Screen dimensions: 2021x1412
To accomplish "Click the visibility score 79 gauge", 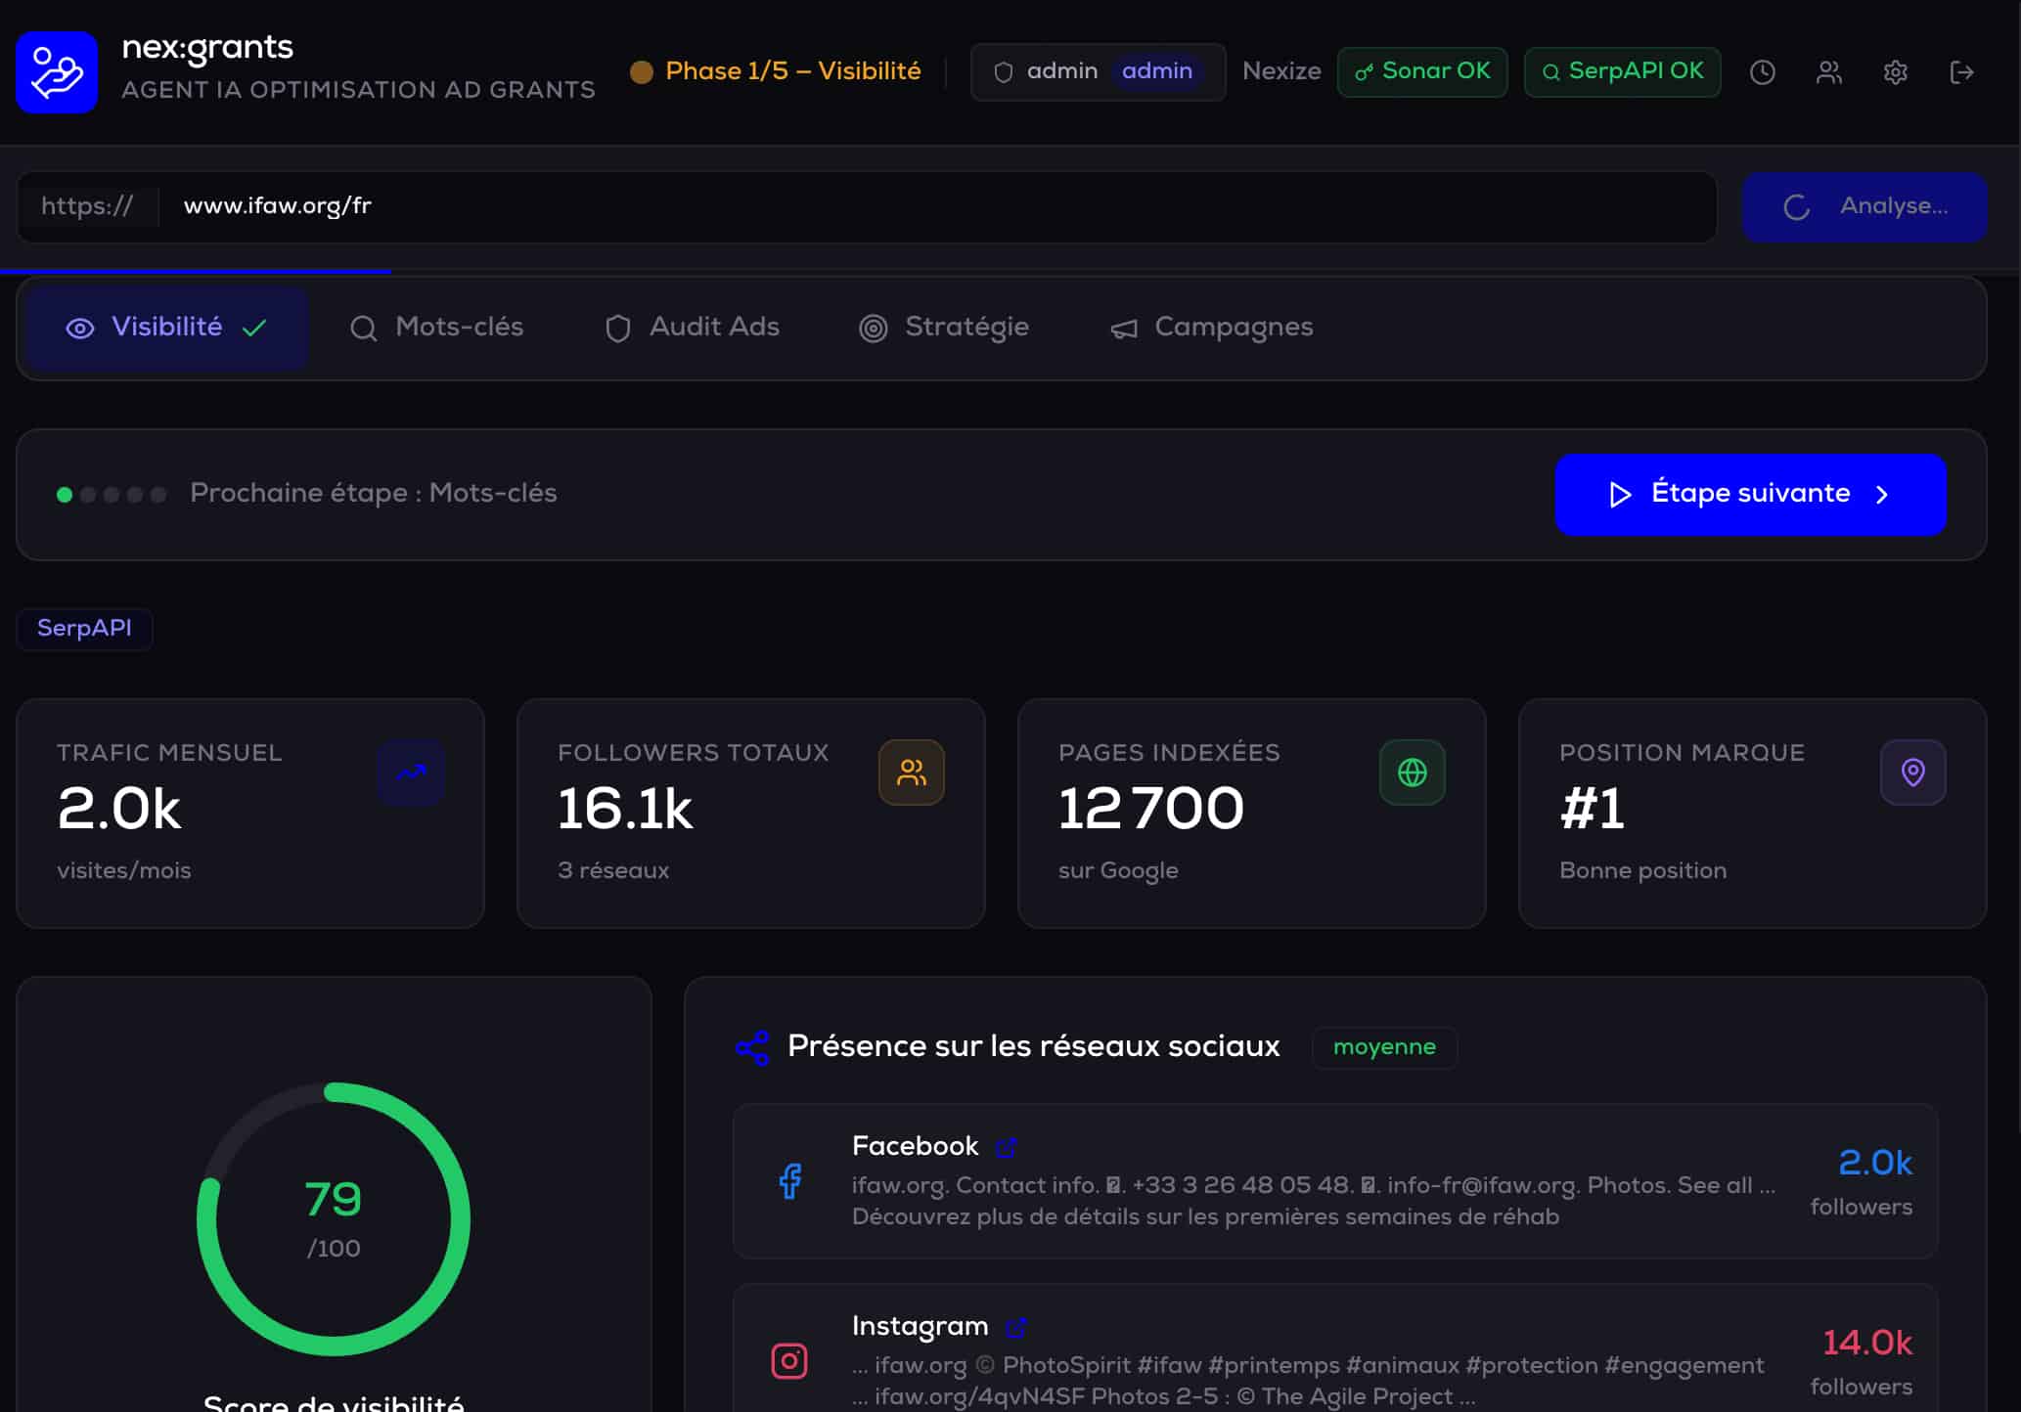I will pyautogui.click(x=334, y=1219).
